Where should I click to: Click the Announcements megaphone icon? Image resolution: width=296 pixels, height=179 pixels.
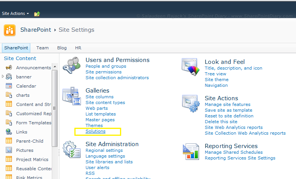[x=9, y=67]
